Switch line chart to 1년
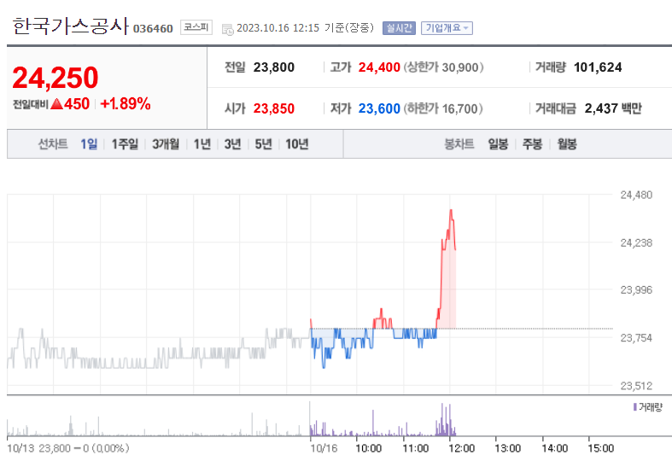Image resolution: width=672 pixels, height=461 pixels. (202, 144)
